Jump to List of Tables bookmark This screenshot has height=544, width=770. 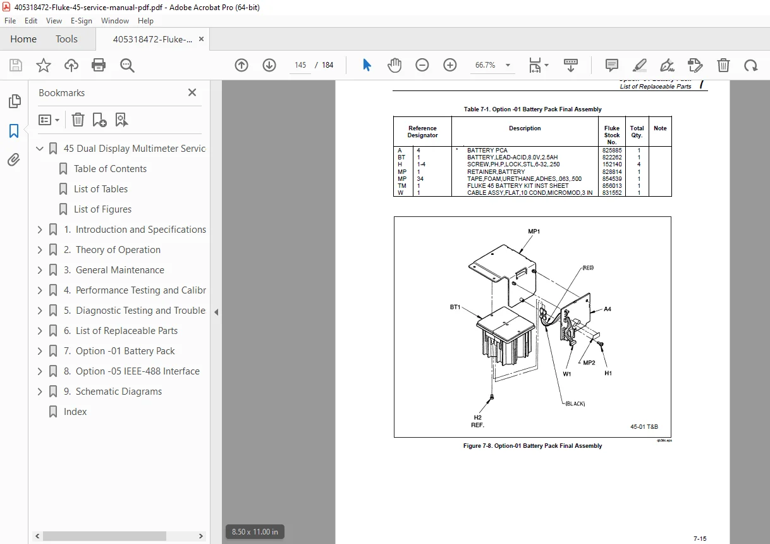(101, 189)
